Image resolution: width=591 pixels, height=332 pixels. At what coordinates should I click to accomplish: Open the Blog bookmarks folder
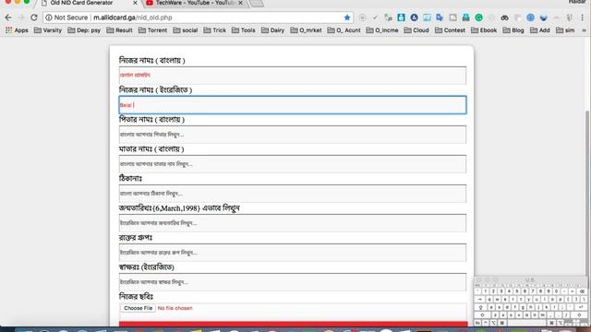[513, 30]
